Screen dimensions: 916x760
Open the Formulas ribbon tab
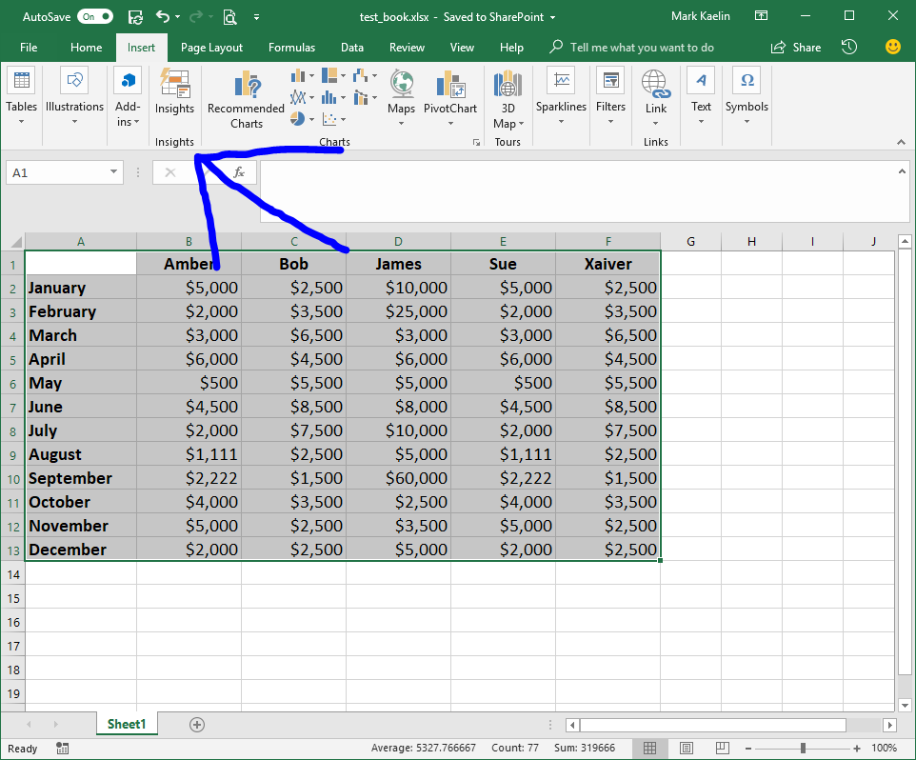tap(291, 48)
